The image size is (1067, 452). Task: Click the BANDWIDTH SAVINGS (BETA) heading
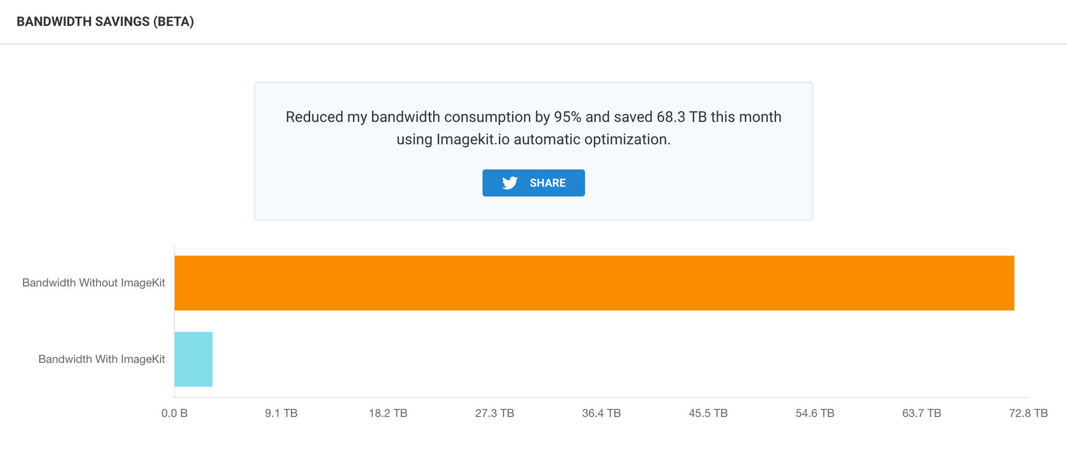click(x=105, y=21)
